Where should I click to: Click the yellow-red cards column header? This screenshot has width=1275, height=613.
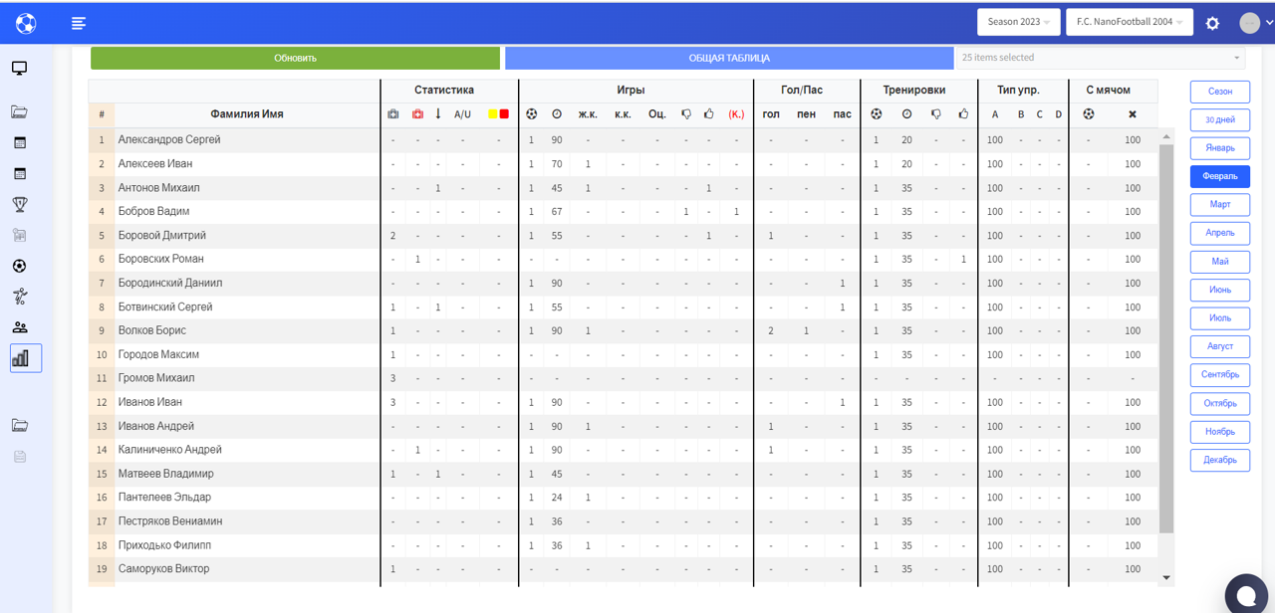tap(499, 114)
